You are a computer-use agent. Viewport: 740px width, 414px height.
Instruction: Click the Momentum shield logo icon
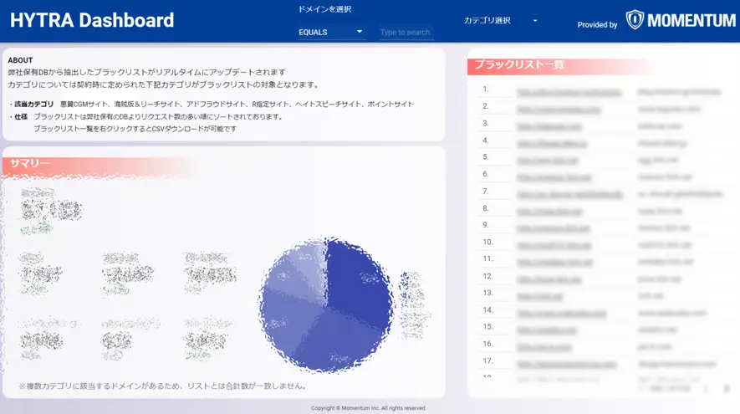tap(635, 20)
